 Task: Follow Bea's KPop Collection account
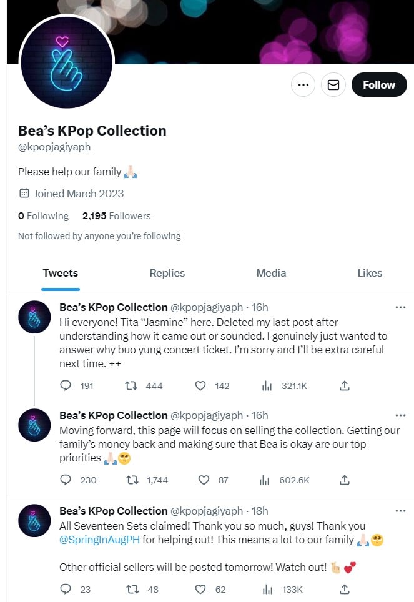(379, 85)
